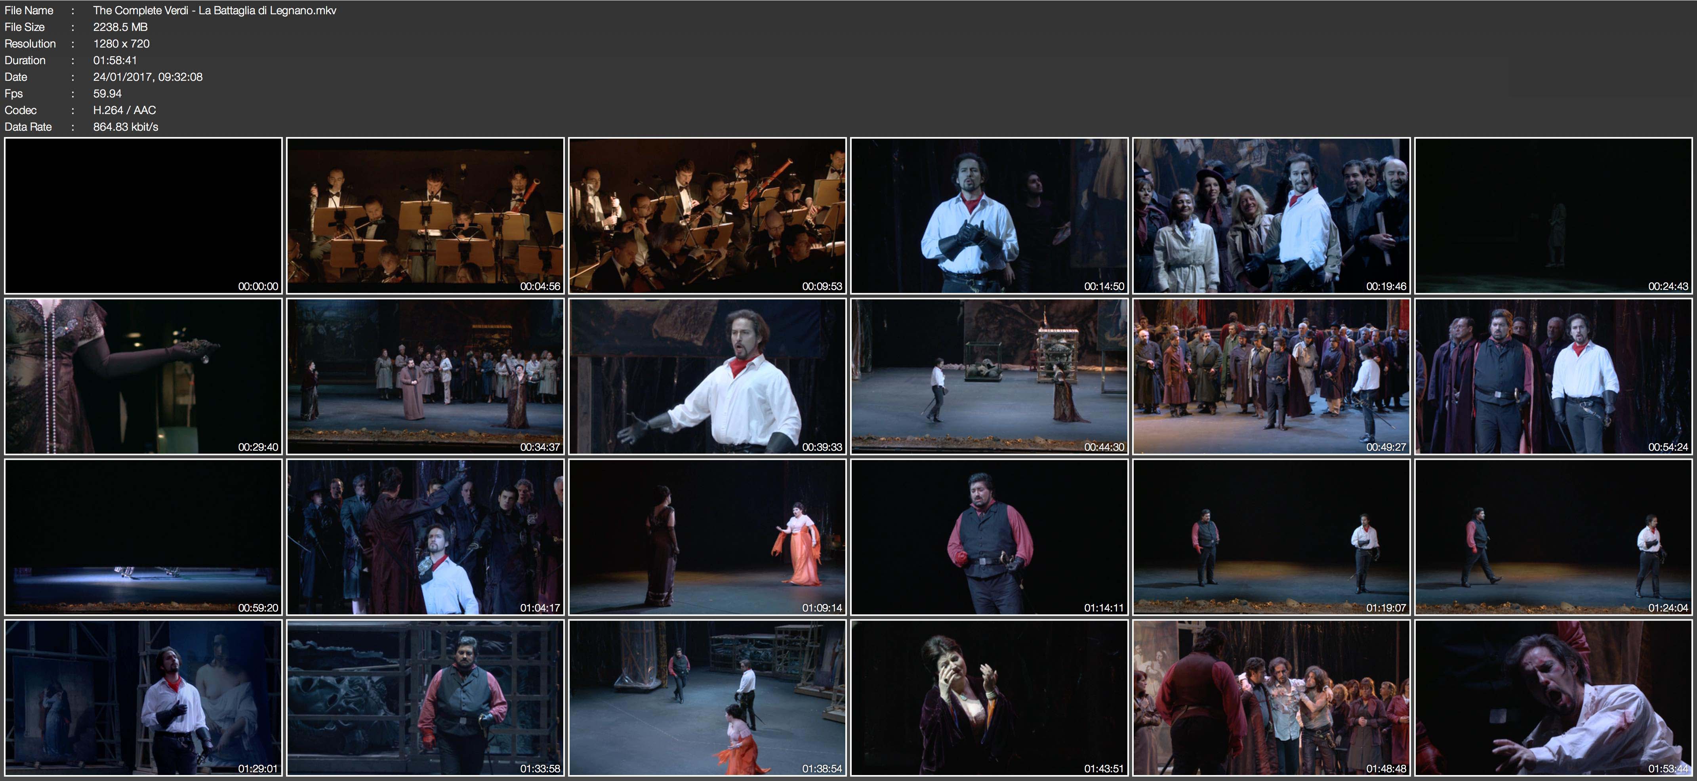Open the final wounded singer frame 01:53:44
The height and width of the screenshot is (781, 1697).
[1553, 697]
